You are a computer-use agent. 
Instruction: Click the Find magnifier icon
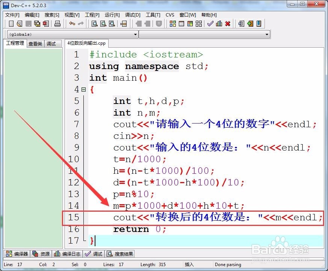coord(94,24)
